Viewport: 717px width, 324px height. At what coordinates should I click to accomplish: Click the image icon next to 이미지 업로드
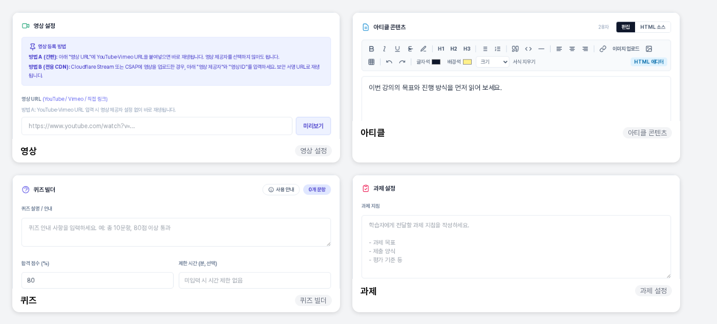click(649, 49)
